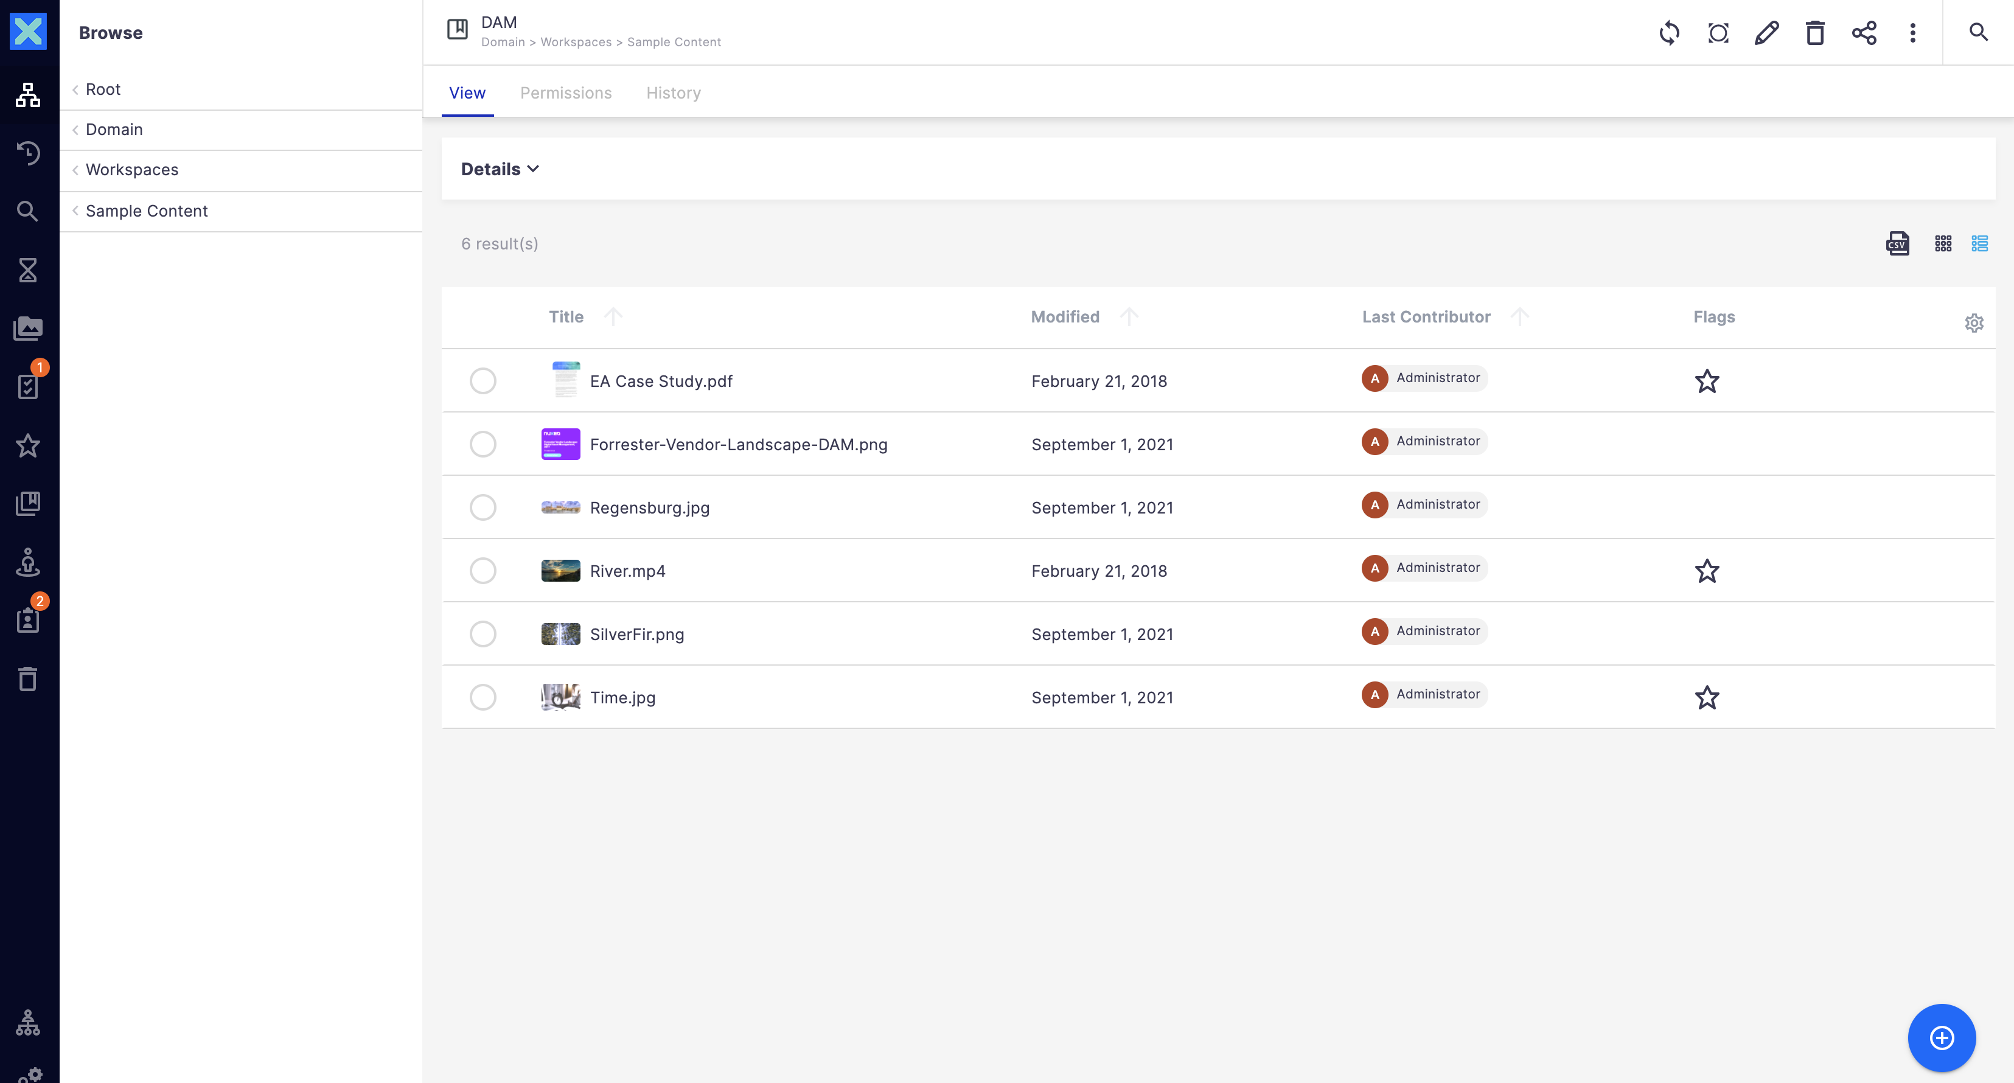Expand the Details section chevron

pos(533,169)
